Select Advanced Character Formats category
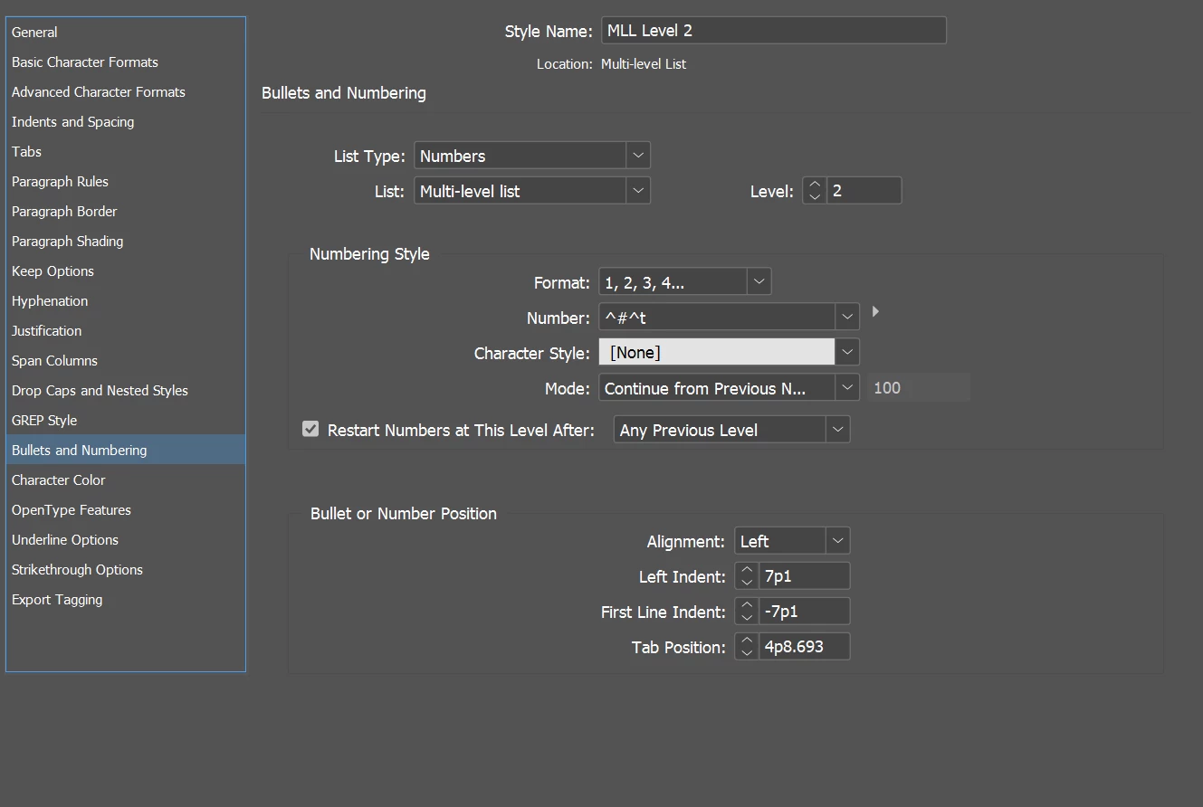 [125, 91]
